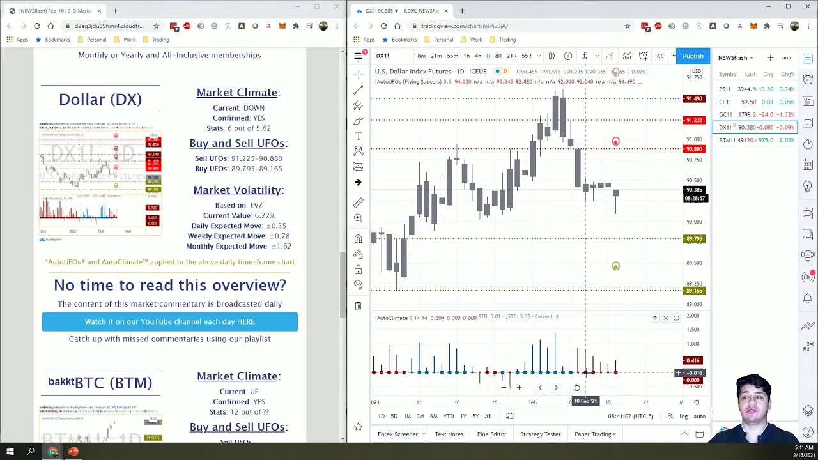Select the brush drawing tool
The width and height of the screenshot is (818, 460).
358,121
